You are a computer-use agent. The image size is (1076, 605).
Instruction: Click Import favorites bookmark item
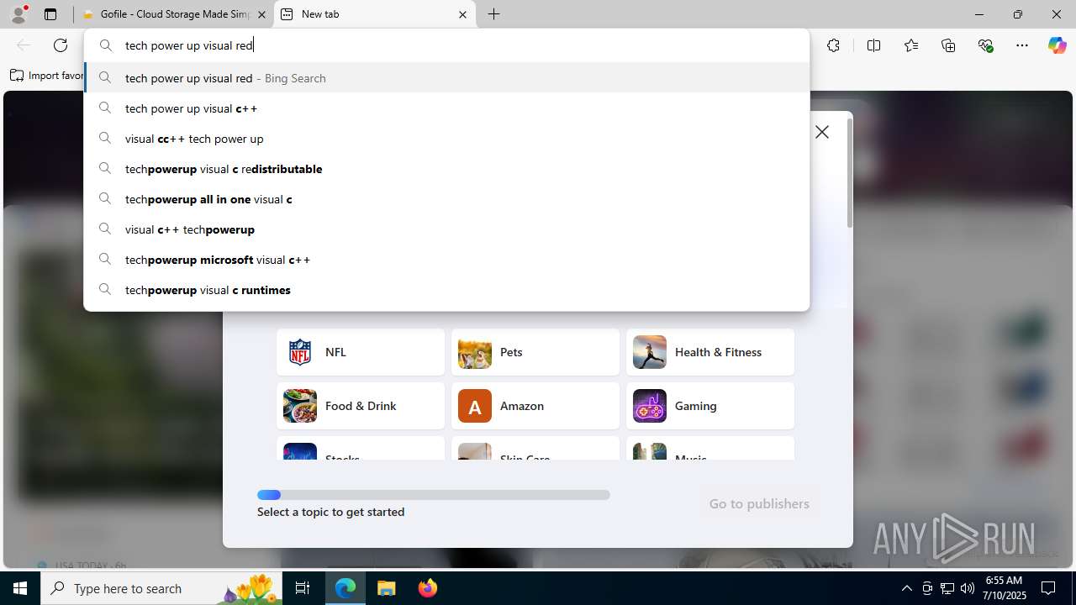[x=47, y=76]
